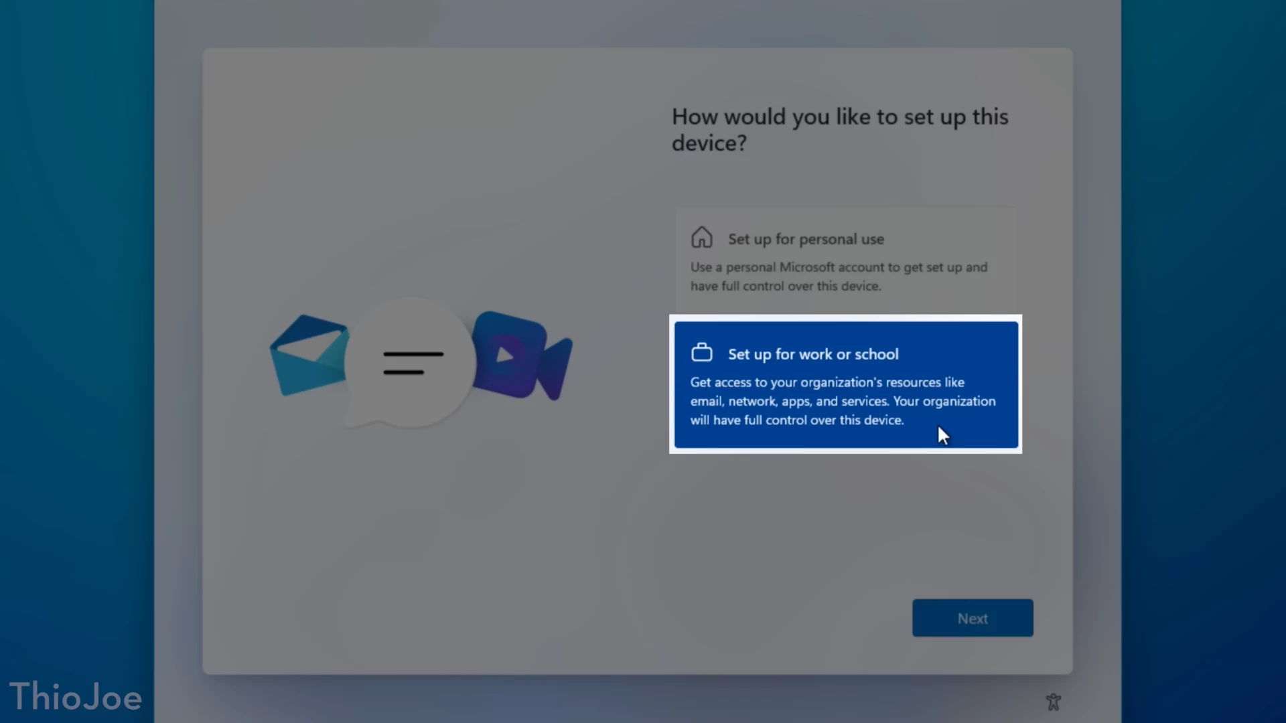
Task: Click the blue envelope mail illustration
Action: coord(308,355)
